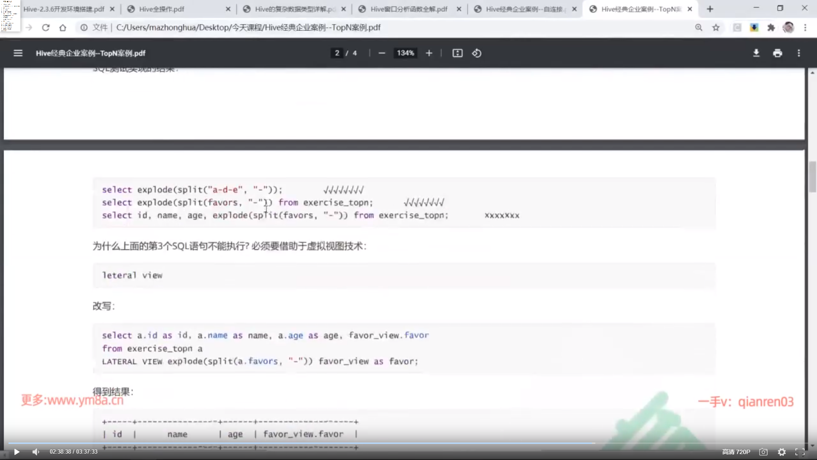Open the Chrome three-dot menu
Viewport: 817px width, 460px height.
pyautogui.click(x=805, y=28)
